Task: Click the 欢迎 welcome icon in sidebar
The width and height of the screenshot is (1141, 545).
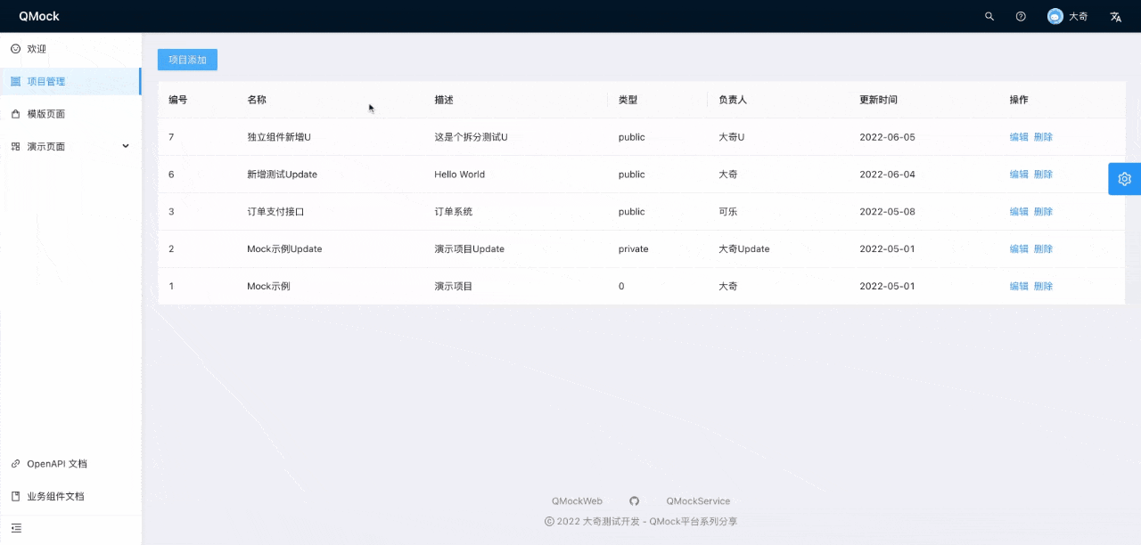Action: [x=14, y=48]
